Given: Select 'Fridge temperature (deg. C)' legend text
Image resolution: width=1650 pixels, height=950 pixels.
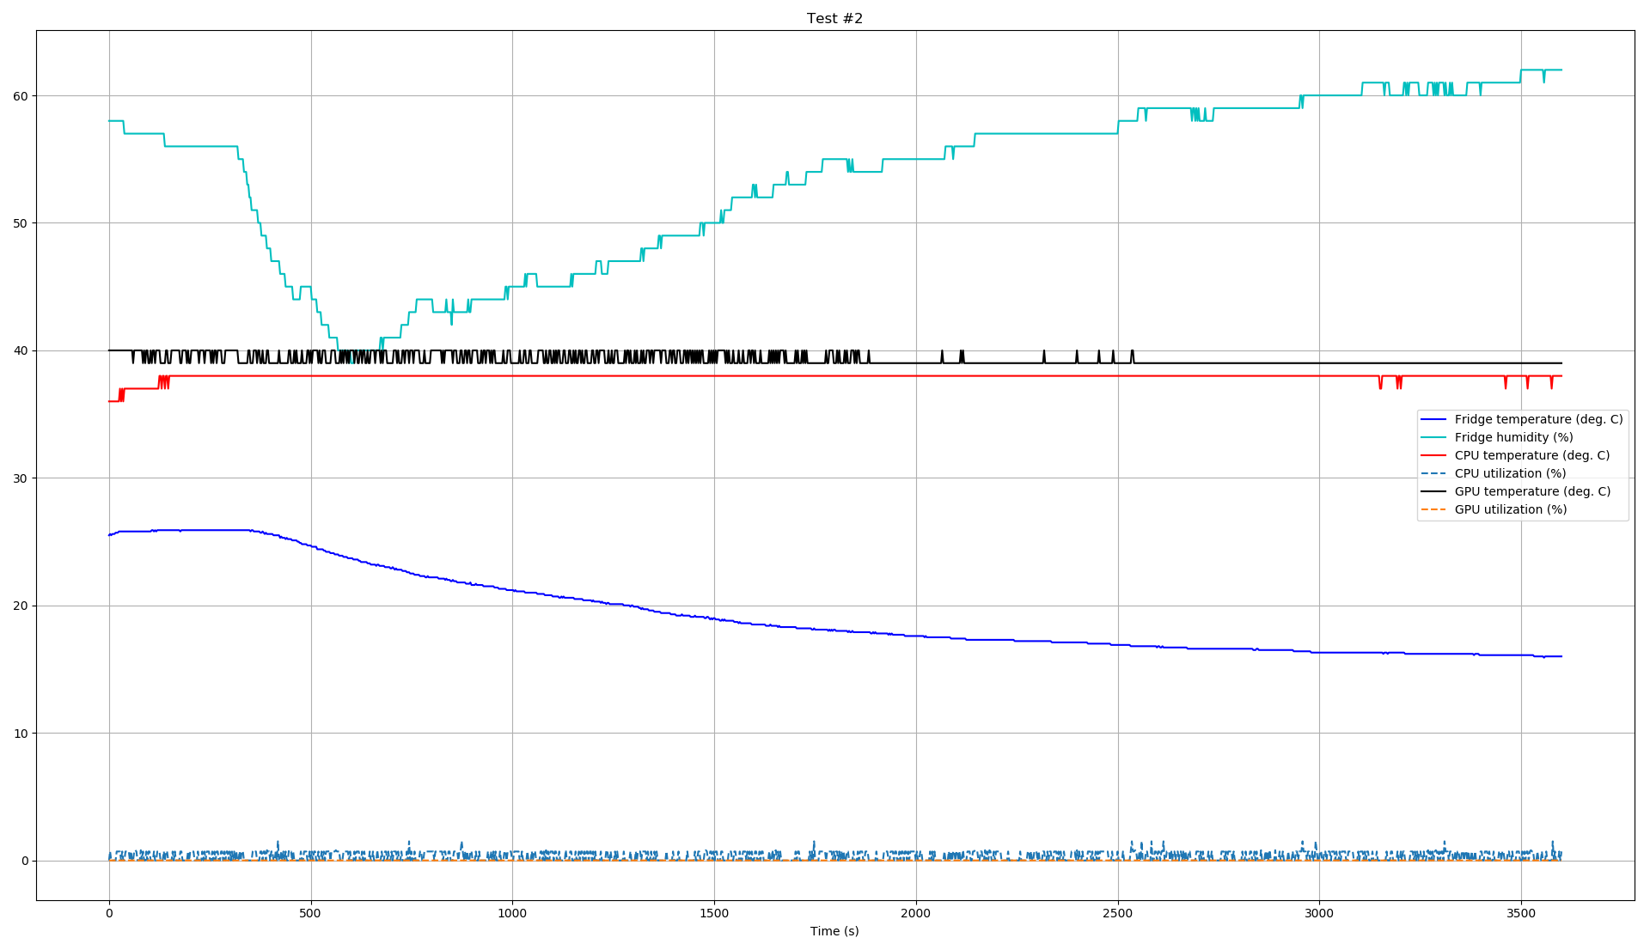Looking at the screenshot, I should tap(1538, 420).
